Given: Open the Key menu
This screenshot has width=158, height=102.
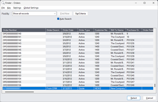Looking at the screenshot, I should (9, 8).
